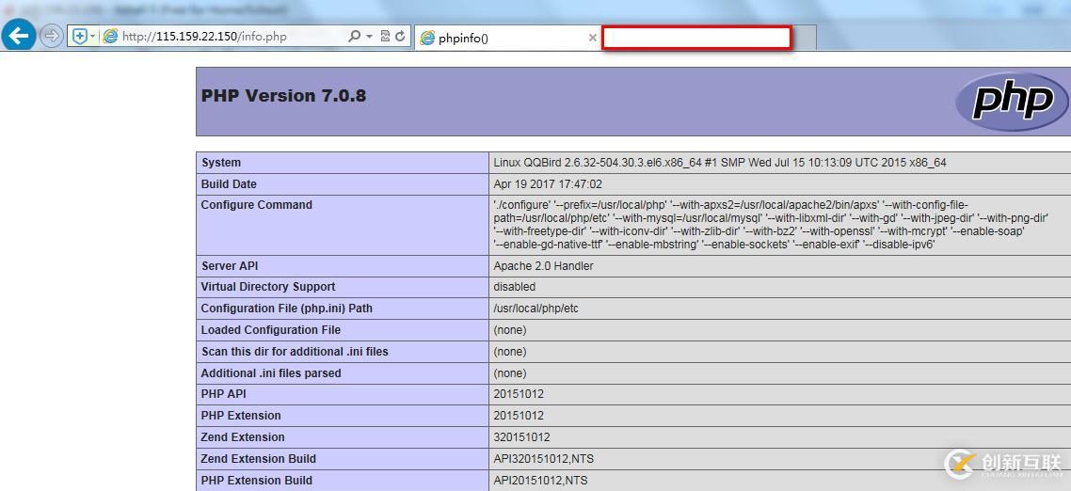Click '(none)' next to Loaded Configuration File
1071x491 pixels.
coord(509,330)
